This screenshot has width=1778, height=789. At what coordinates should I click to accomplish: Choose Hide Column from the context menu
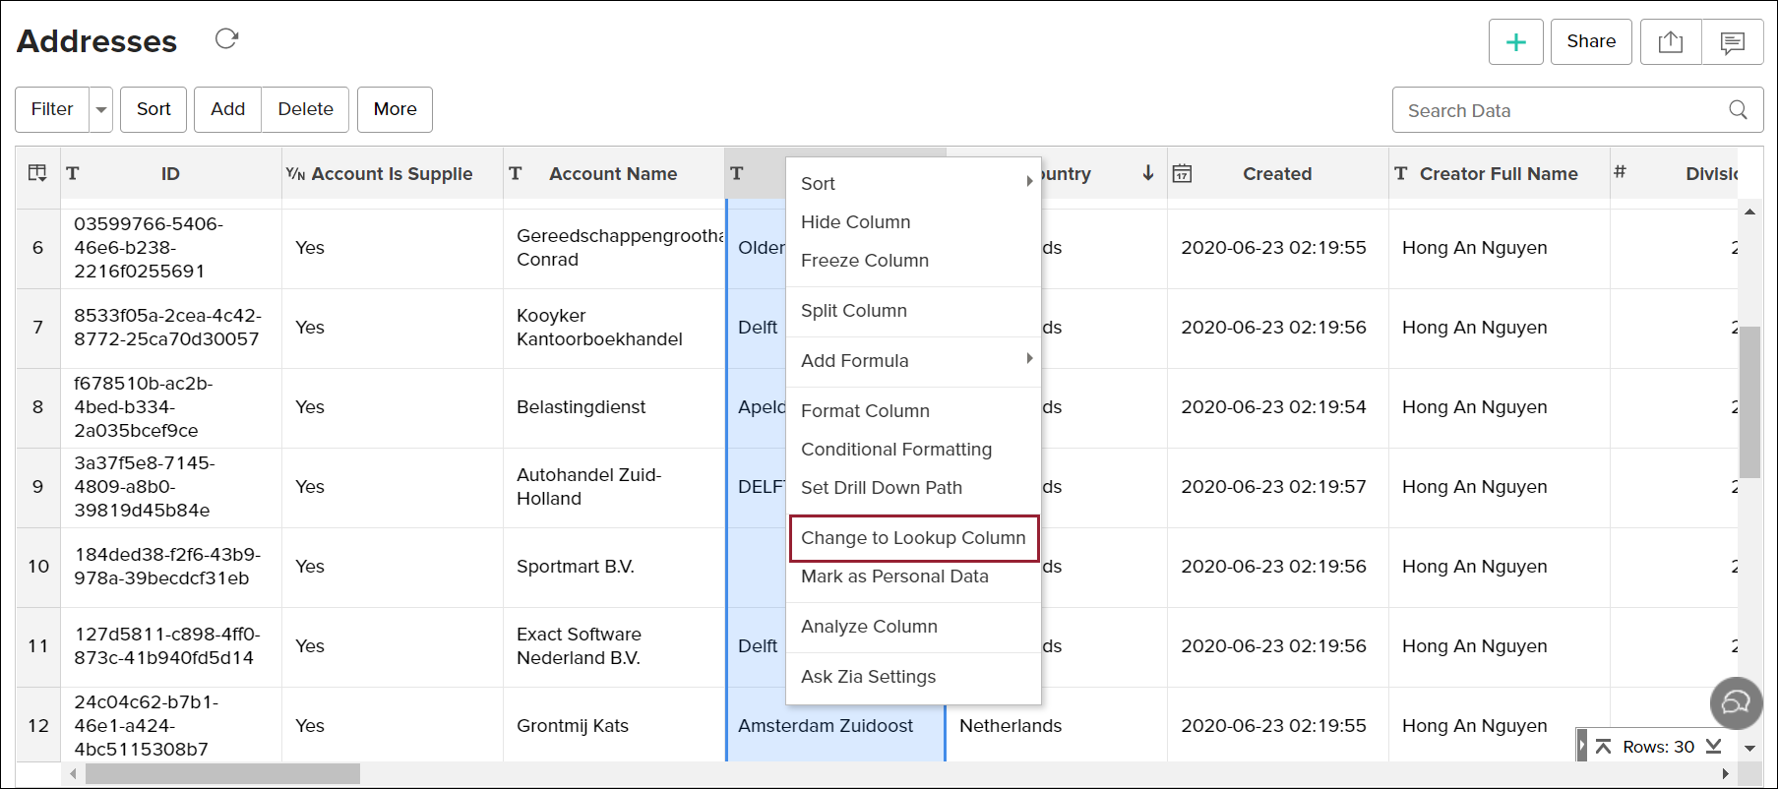(x=855, y=222)
